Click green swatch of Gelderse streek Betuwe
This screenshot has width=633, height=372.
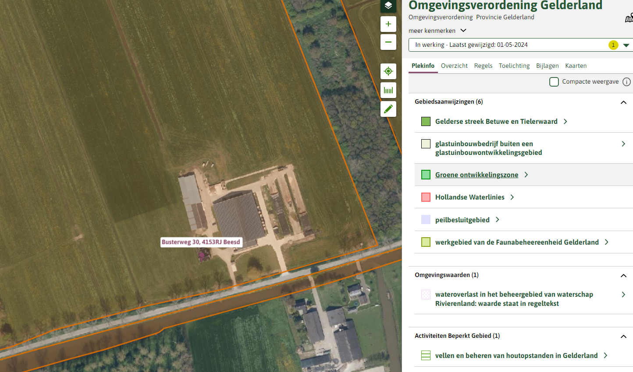click(x=426, y=122)
